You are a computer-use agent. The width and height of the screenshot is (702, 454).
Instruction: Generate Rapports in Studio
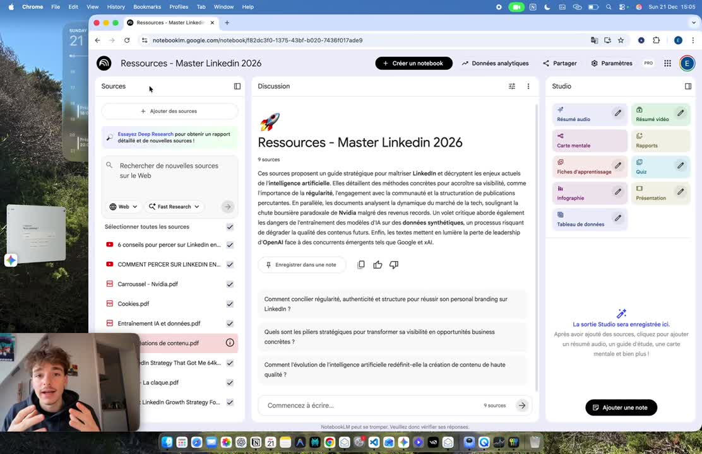661,141
